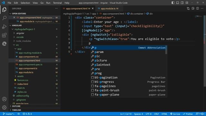Screen dimensions: 206x116
Task: Click the errors and warnings count in the status bar
Action: (27, 114)
